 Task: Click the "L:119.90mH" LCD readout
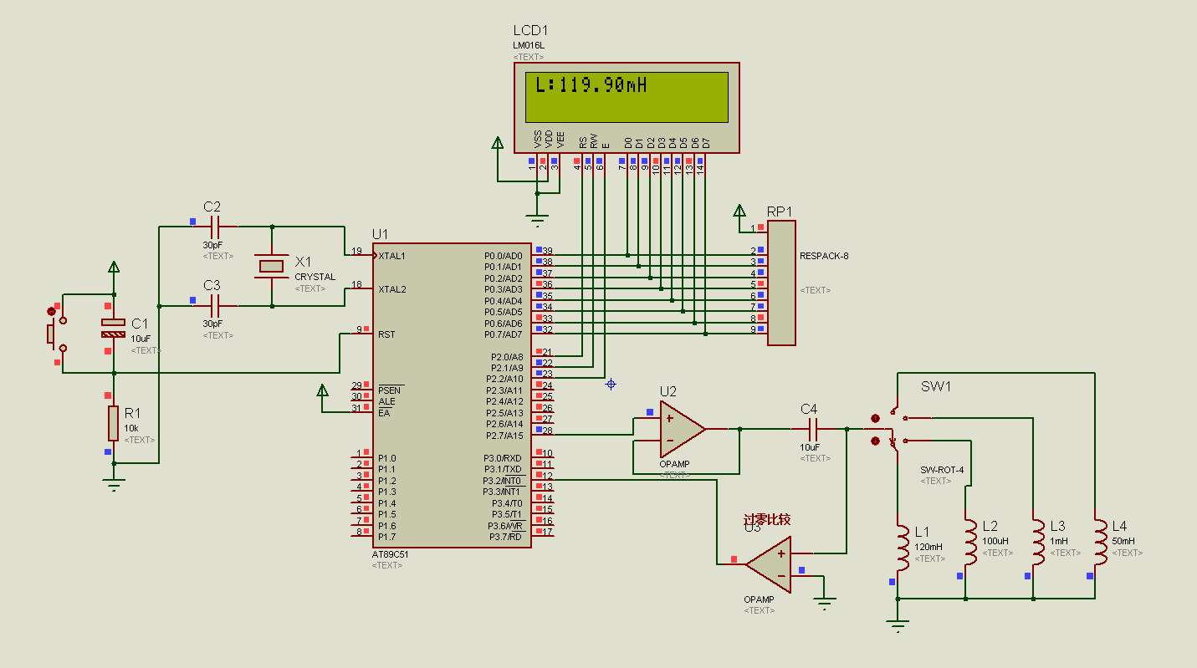click(591, 85)
